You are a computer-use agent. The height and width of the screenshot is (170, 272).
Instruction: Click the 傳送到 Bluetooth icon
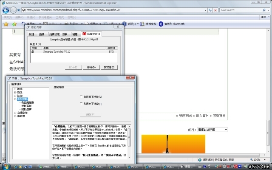(x=161, y=24)
